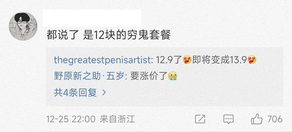Screen dimensions: 292x132
Task: Click the 来自浙江 location label
Action: 117,119
